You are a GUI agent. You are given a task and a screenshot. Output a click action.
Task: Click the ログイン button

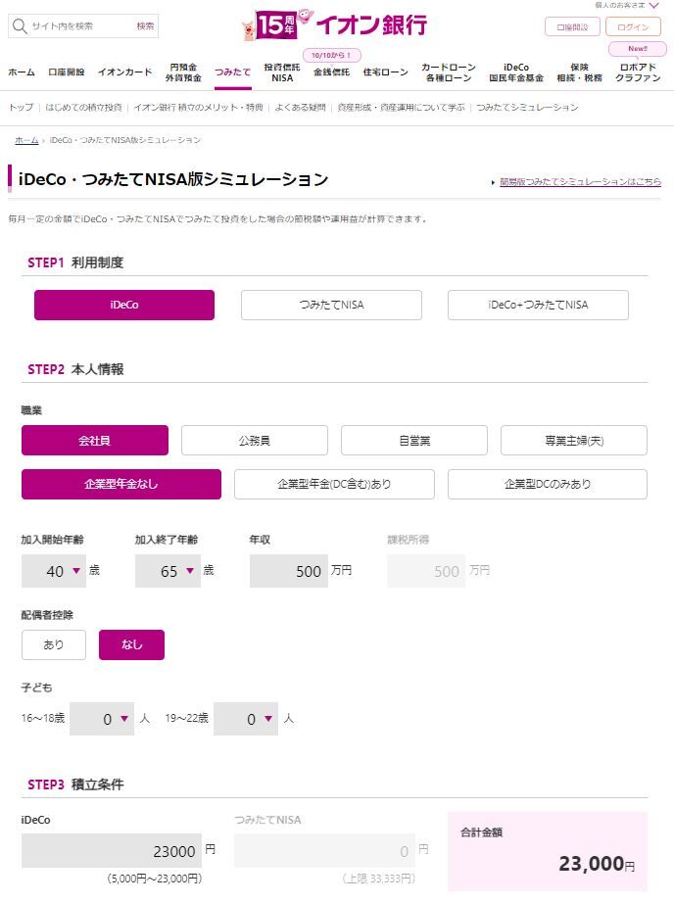[x=633, y=27]
